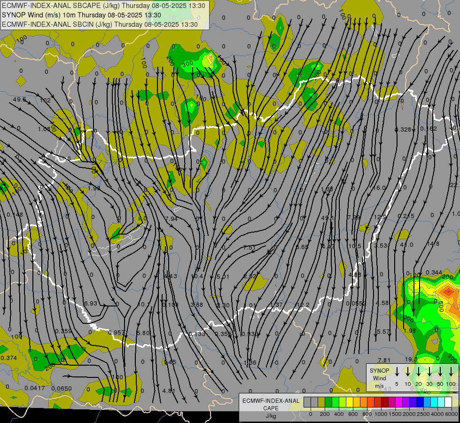Image resolution: width=460 pixels, height=423 pixels.
Task: Click the 500 contour label on the map
Action: 440,306
